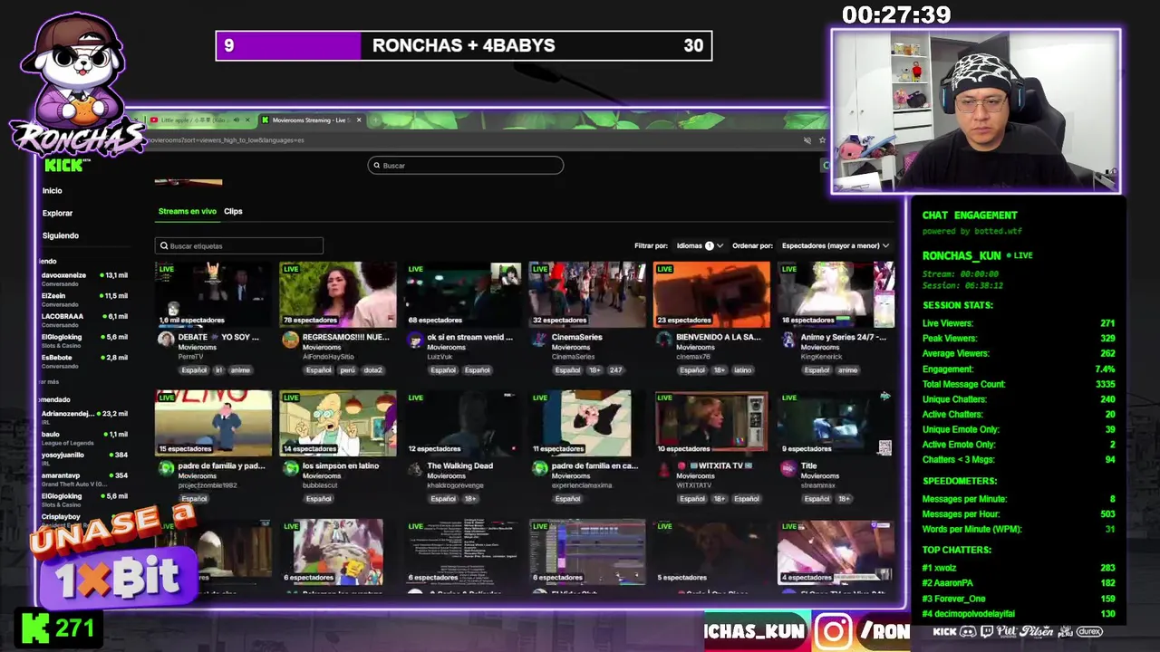This screenshot has height=652, width=1160.
Task: Open EsBebote in the following list
Action: pyautogui.click(x=84, y=360)
